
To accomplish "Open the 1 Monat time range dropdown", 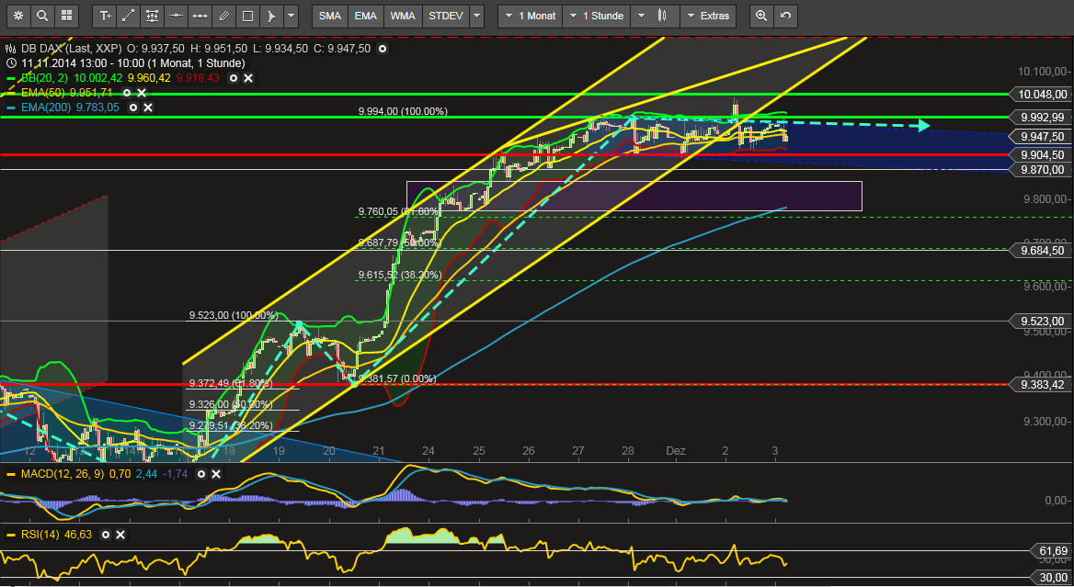I will tap(531, 16).
